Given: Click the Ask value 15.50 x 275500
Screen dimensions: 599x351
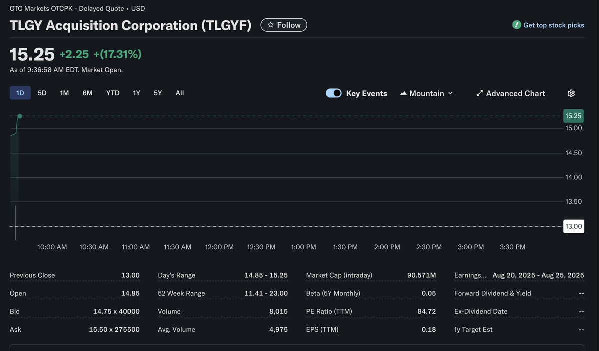Looking at the screenshot, I should (114, 329).
